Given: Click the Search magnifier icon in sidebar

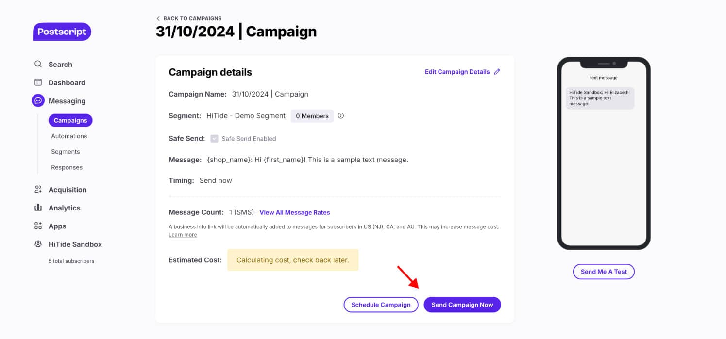Looking at the screenshot, I should pos(38,65).
